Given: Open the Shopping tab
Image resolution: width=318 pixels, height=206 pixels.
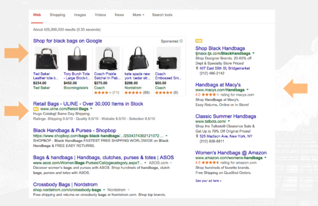Looking at the screenshot, I should pos(57,15).
